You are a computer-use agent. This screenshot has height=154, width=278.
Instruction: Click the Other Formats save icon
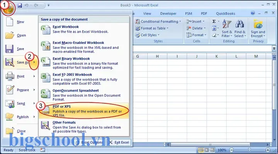pyautogui.click(x=46, y=125)
